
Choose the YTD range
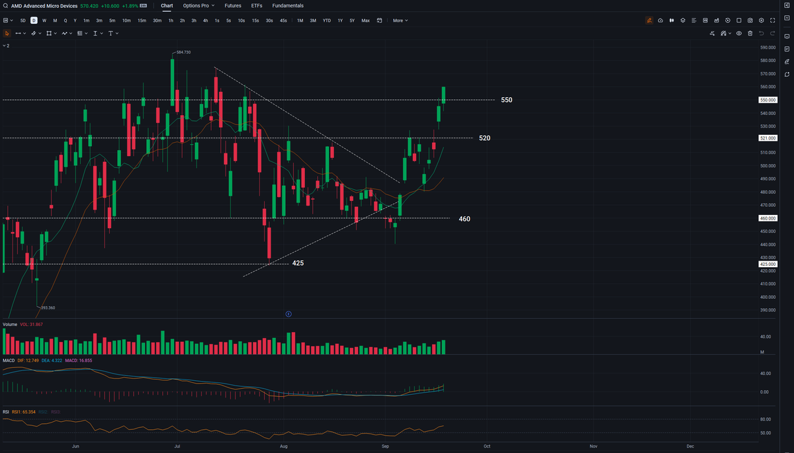click(x=327, y=21)
